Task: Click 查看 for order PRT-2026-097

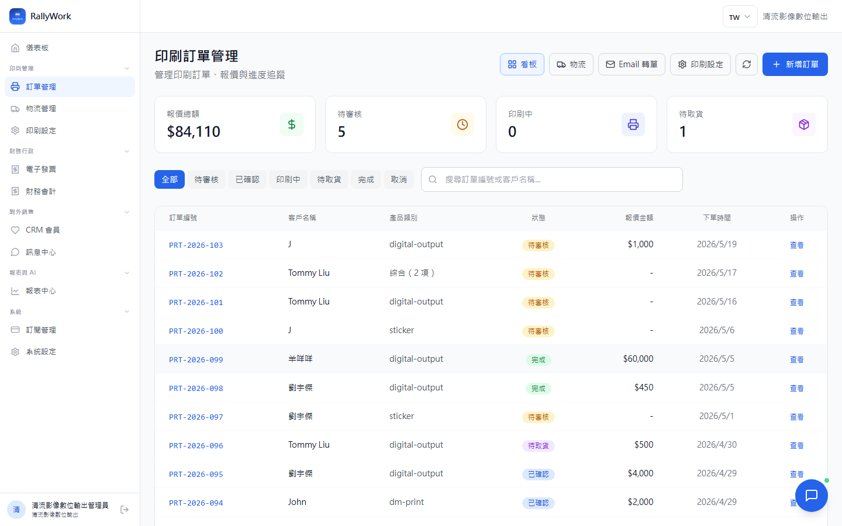Action: [796, 417]
